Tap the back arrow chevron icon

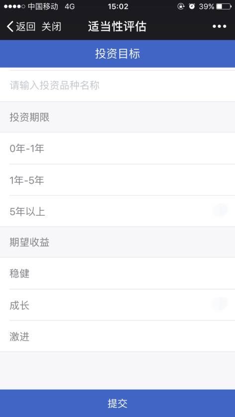[10, 27]
